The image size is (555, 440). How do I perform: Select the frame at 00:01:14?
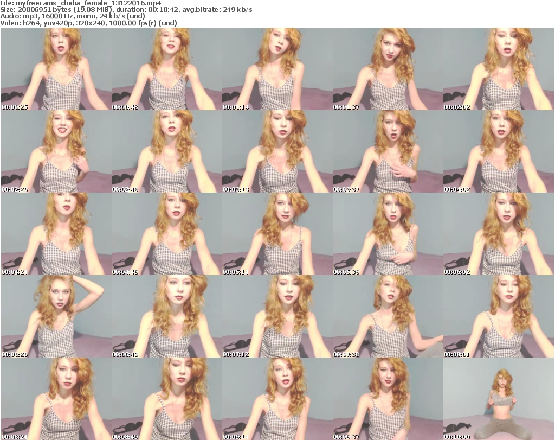click(x=277, y=69)
